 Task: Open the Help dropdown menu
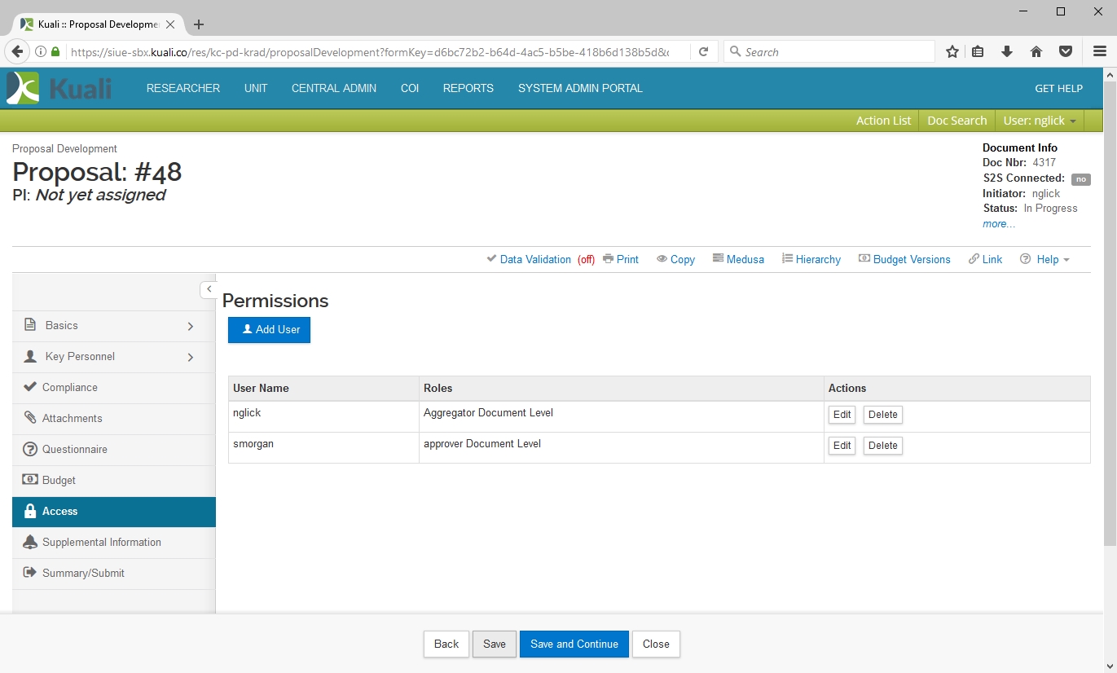1045,259
